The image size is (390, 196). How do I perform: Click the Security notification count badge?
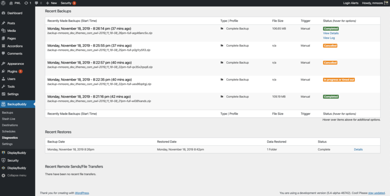click(x=74, y=3)
